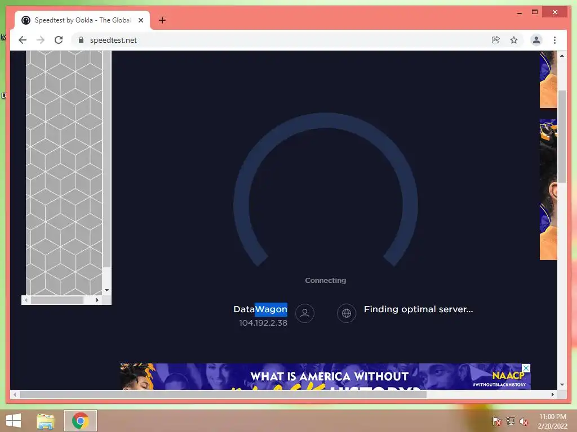
Task: Click the IP address 104.192.2.38
Action: pos(263,323)
